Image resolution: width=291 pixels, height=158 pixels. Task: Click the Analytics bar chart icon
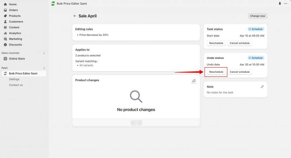pyautogui.click(x=5, y=33)
